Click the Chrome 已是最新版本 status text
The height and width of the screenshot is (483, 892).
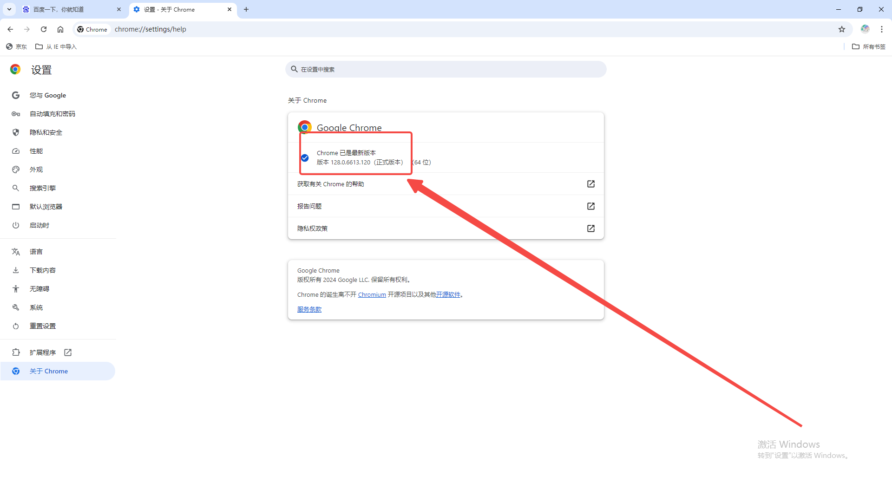click(346, 153)
